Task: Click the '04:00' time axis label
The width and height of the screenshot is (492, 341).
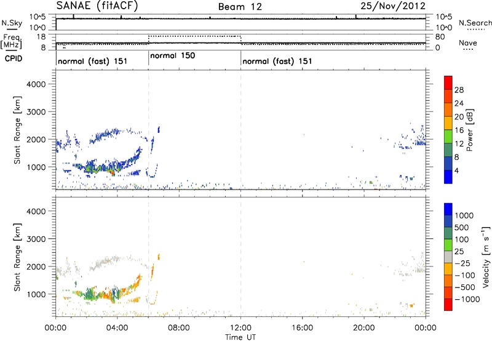Action: click(117, 328)
